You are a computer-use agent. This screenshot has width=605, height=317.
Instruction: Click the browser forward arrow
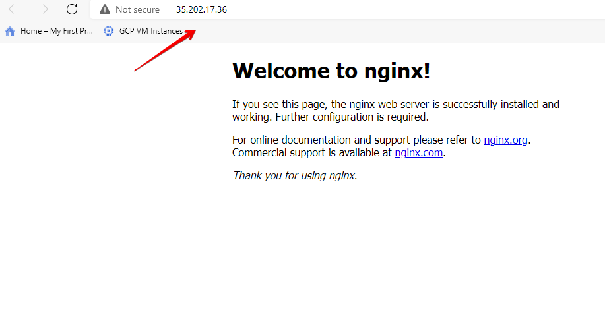click(43, 9)
